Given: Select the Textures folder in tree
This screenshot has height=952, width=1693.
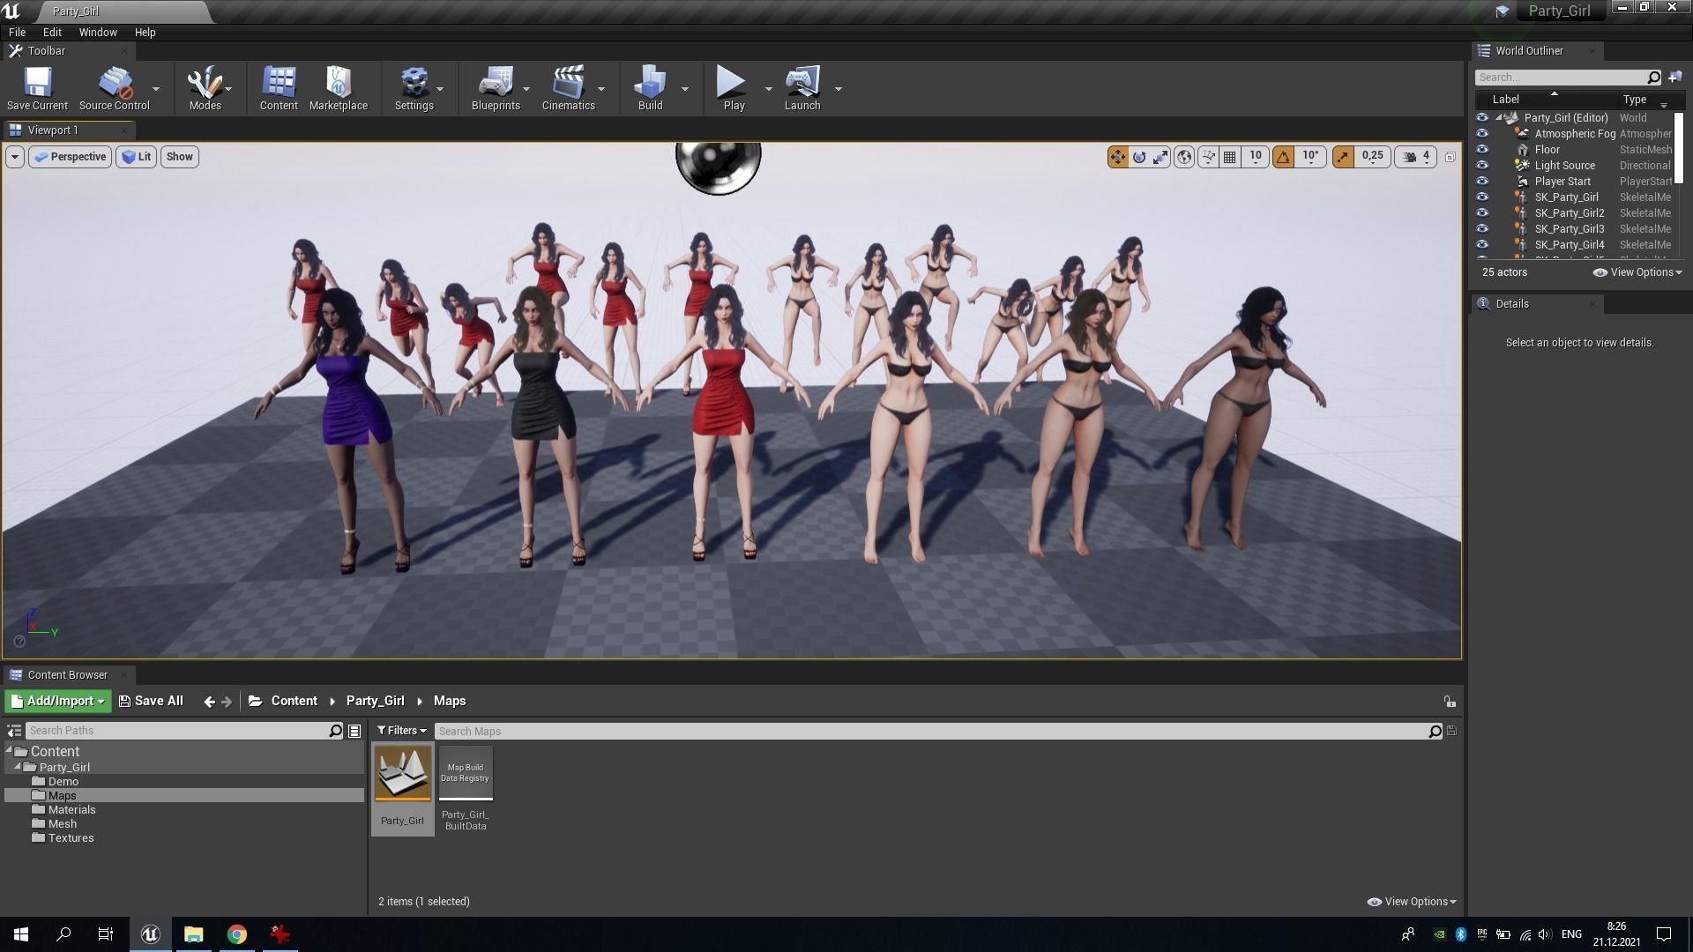Looking at the screenshot, I should tap(71, 838).
